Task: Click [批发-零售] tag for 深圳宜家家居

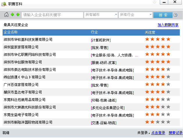Action: point(100,47)
